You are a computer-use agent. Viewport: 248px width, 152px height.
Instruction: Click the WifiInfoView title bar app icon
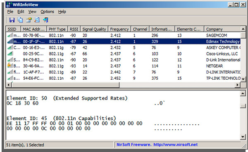pos(9,5)
